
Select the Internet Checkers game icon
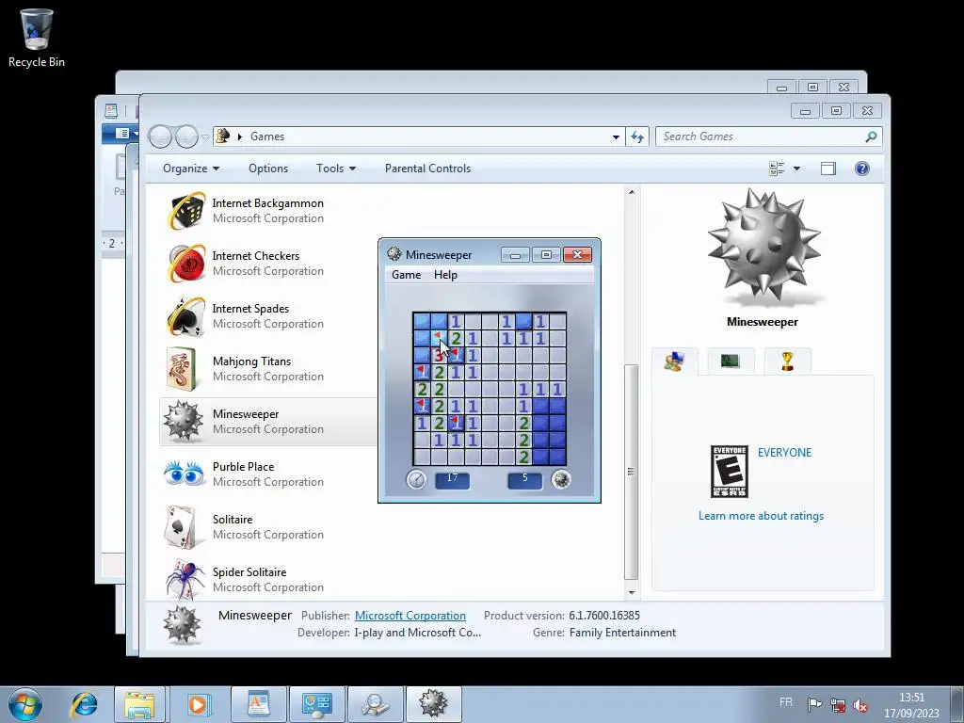point(186,264)
